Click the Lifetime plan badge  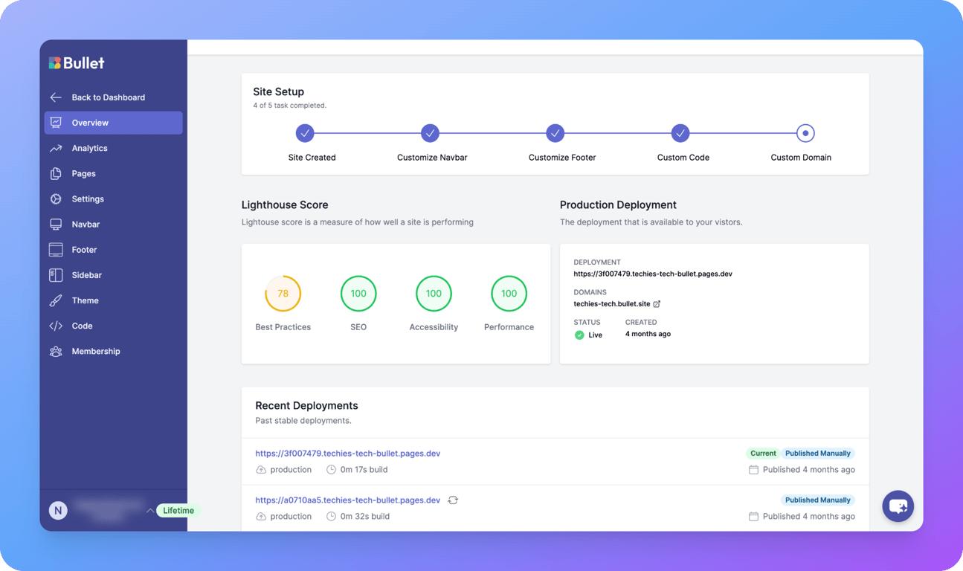coord(178,511)
